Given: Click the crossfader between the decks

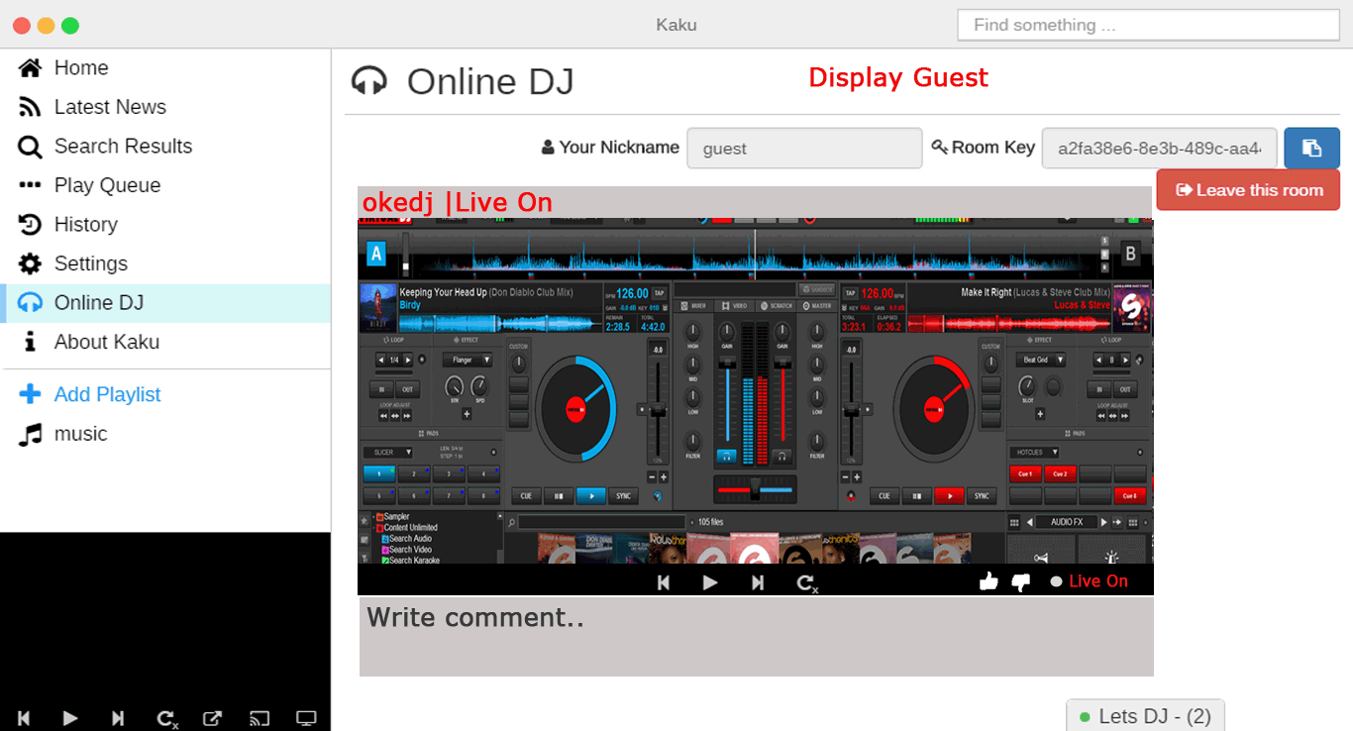Looking at the screenshot, I should 755,489.
